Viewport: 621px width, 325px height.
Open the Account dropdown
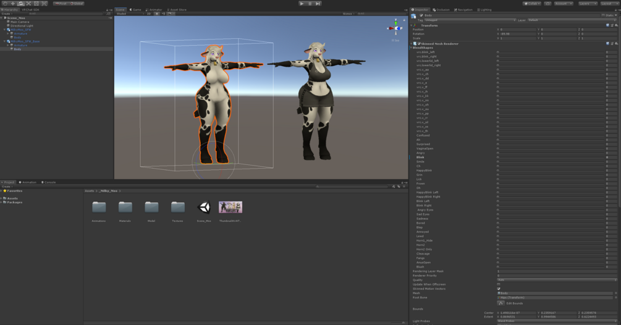(x=564, y=4)
